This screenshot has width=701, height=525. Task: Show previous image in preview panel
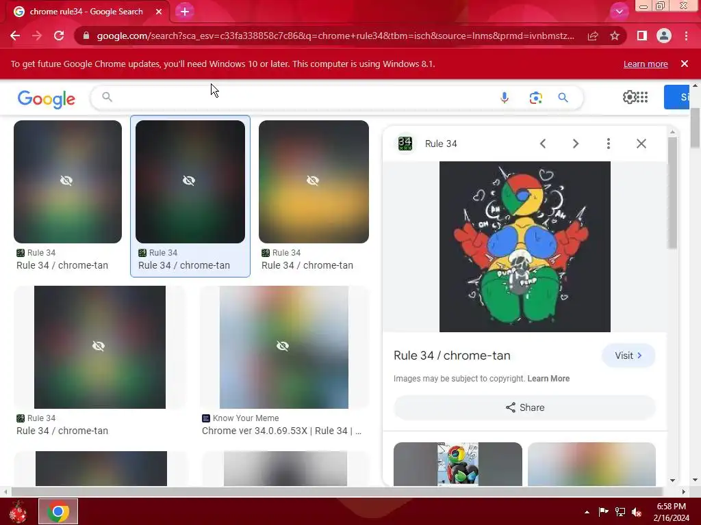(543, 144)
